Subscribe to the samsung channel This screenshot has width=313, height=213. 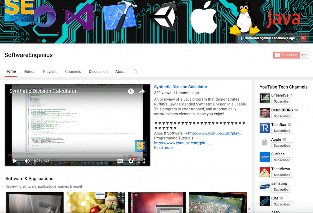[281, 190]
